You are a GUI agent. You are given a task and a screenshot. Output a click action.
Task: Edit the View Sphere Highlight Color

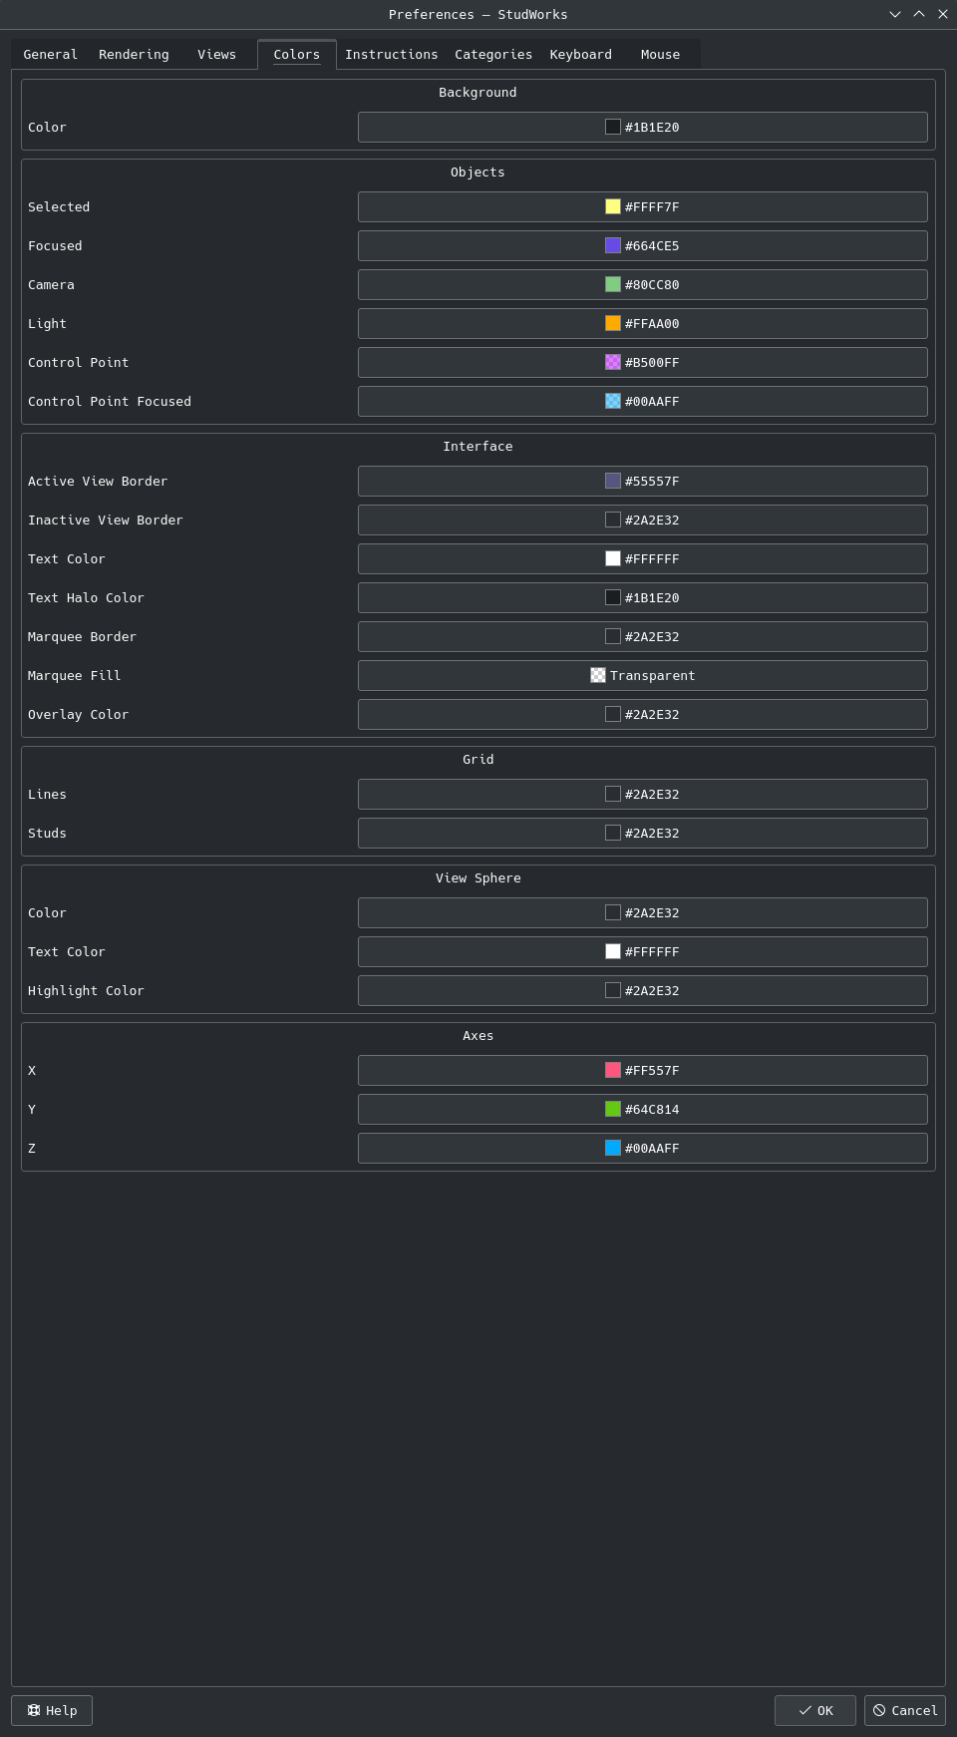coord(643,991)
